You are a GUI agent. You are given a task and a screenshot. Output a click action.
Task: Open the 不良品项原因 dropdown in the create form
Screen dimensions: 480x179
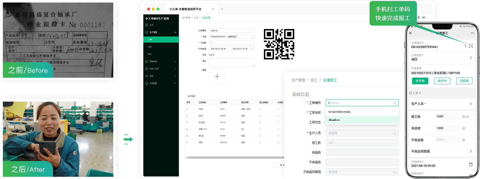(362, 172)
